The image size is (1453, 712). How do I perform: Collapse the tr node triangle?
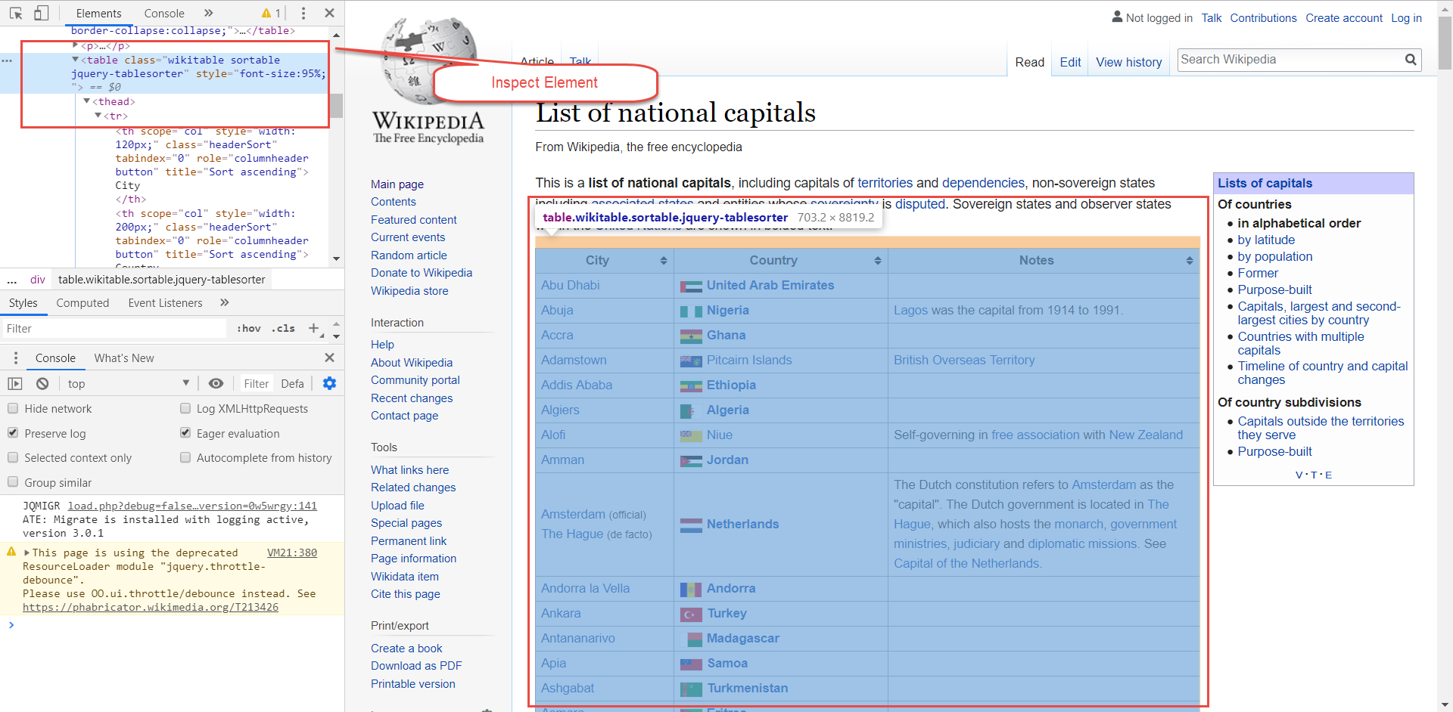coord(98,115)
